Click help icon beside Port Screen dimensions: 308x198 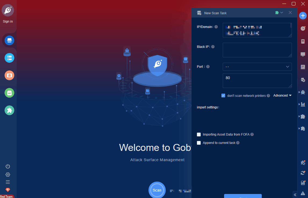(208, 67)
